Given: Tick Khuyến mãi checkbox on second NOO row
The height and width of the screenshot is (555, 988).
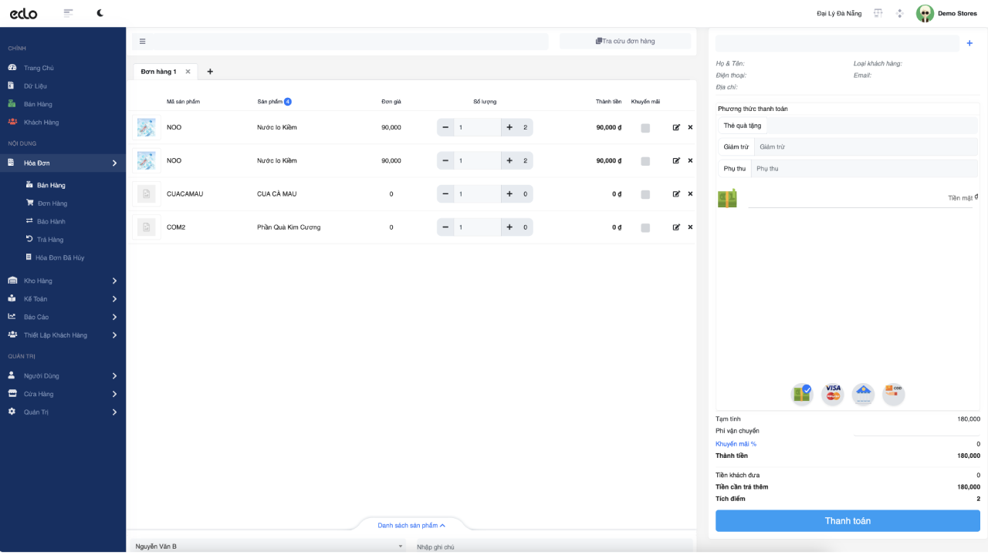Looking at the screenshot, I should click(645, 161).
